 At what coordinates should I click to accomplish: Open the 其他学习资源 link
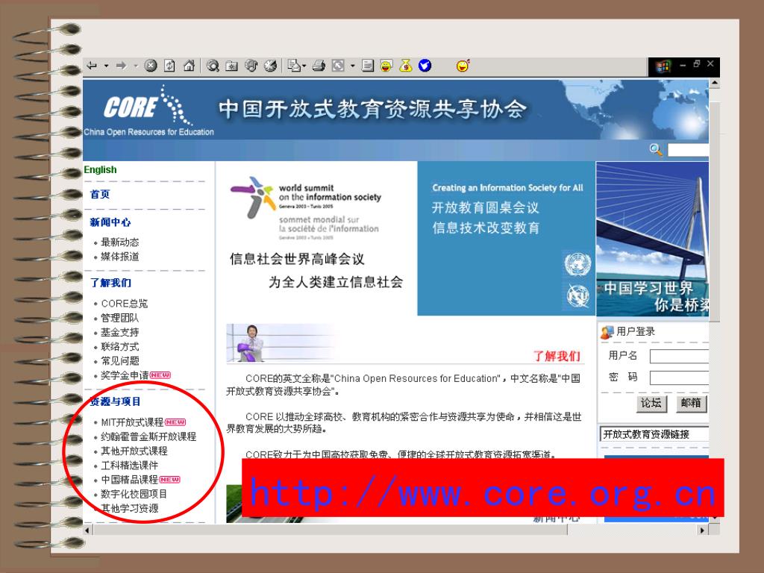click(130, 508)
